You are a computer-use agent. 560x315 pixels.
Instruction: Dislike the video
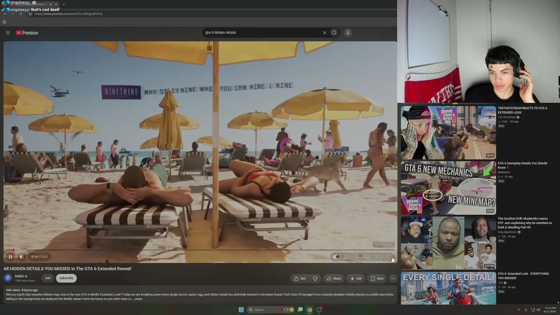click(x=315, y=278)
